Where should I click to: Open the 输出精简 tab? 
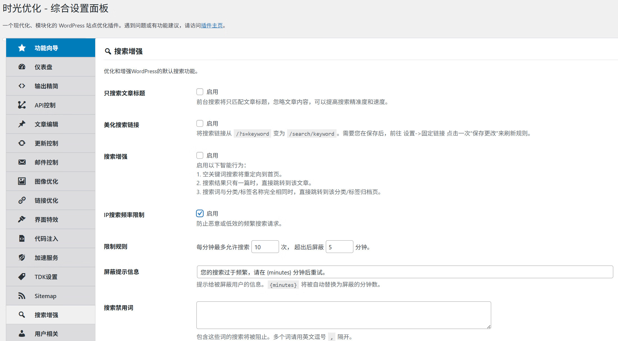coord(51,86)
